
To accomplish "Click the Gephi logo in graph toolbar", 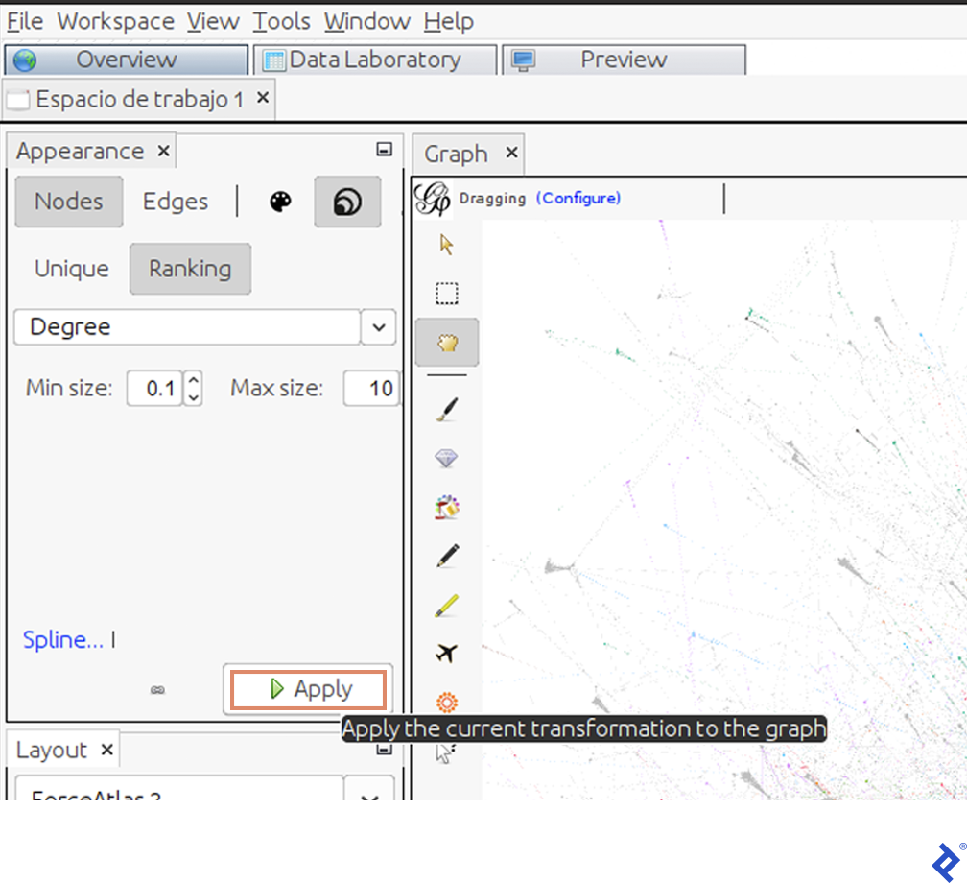I will pos(433,199).
